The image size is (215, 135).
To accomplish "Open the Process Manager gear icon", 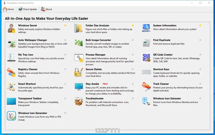I will 79,58.
